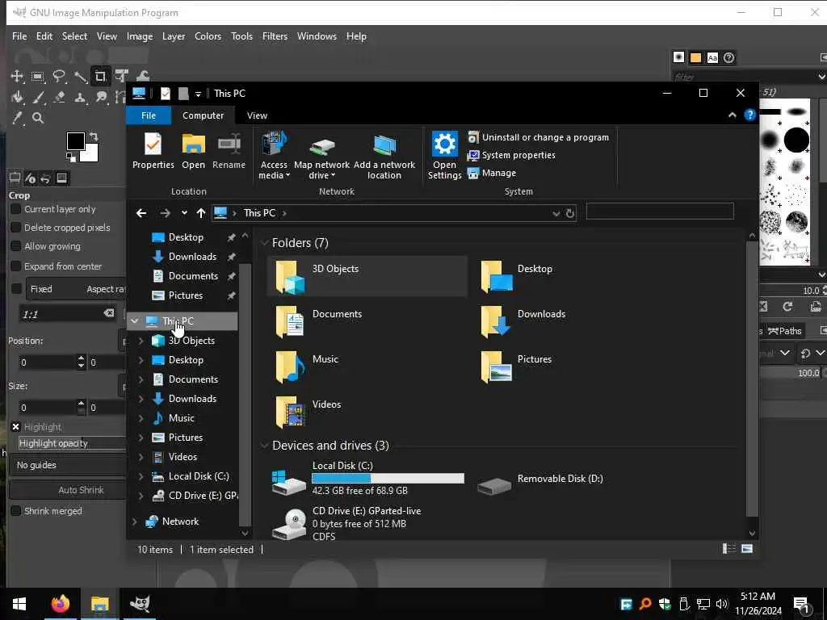
Task: Enable Delete cropped pixels checkbox
Action: point(16,228)
